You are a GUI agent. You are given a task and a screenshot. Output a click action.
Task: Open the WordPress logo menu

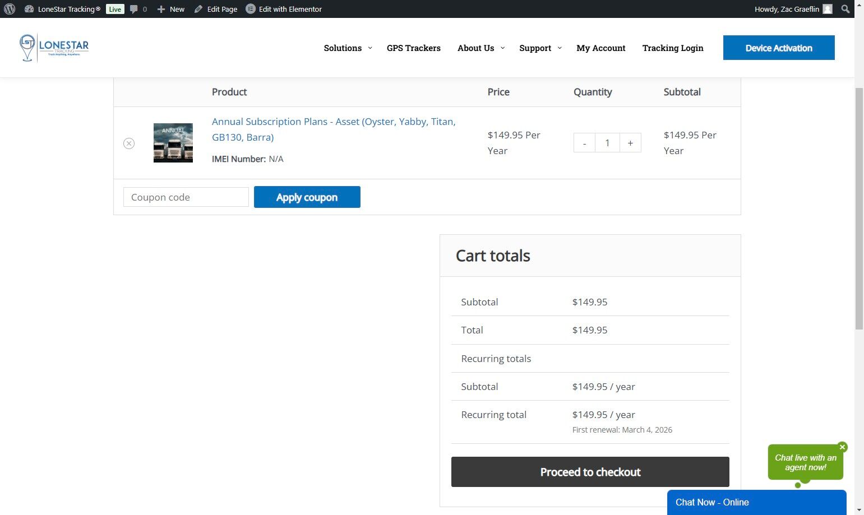pyautogui.click(x=10, y=9)
